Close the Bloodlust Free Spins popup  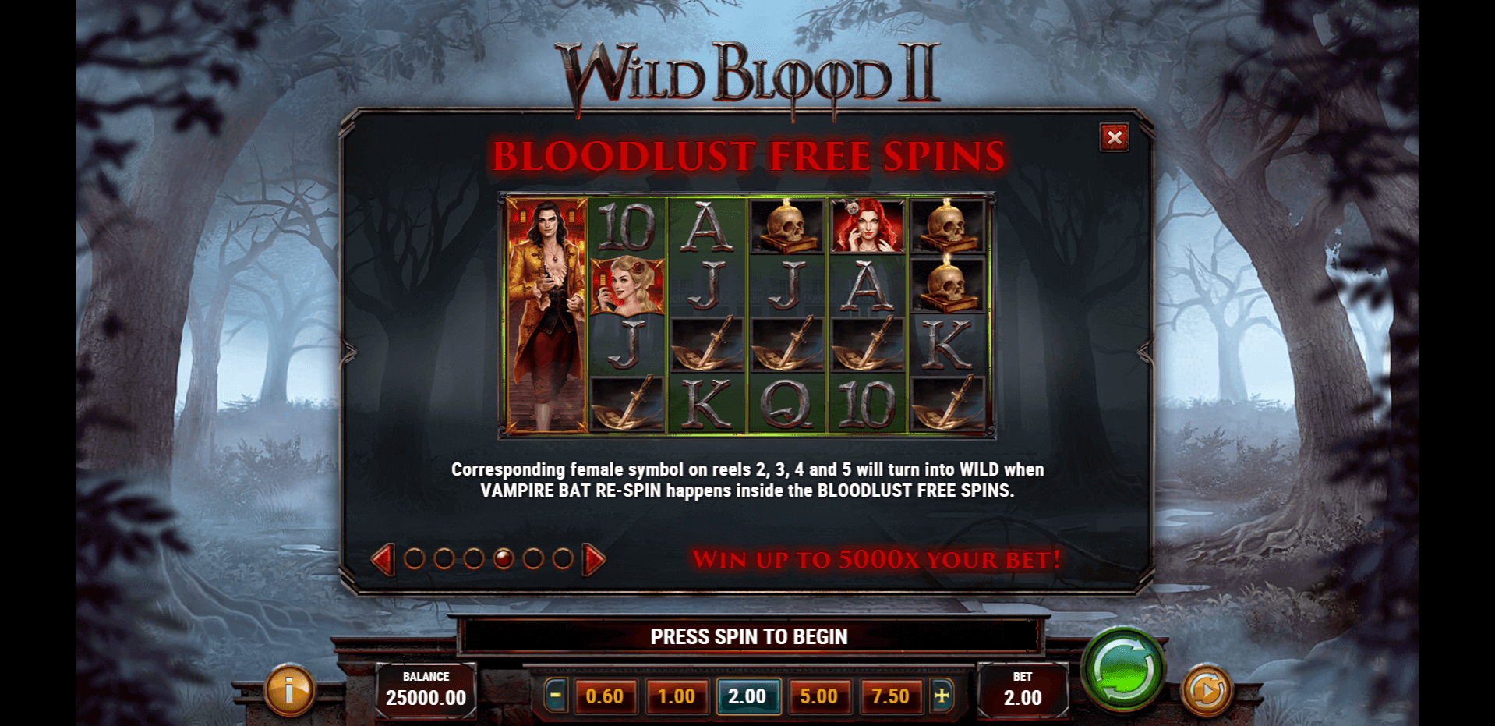pos(1115,138)
